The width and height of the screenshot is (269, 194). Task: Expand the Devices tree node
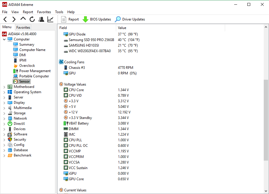(x=4, y=129)
